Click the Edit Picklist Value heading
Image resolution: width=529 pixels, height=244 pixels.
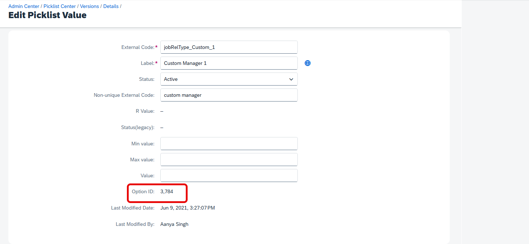tap(47, 15)
